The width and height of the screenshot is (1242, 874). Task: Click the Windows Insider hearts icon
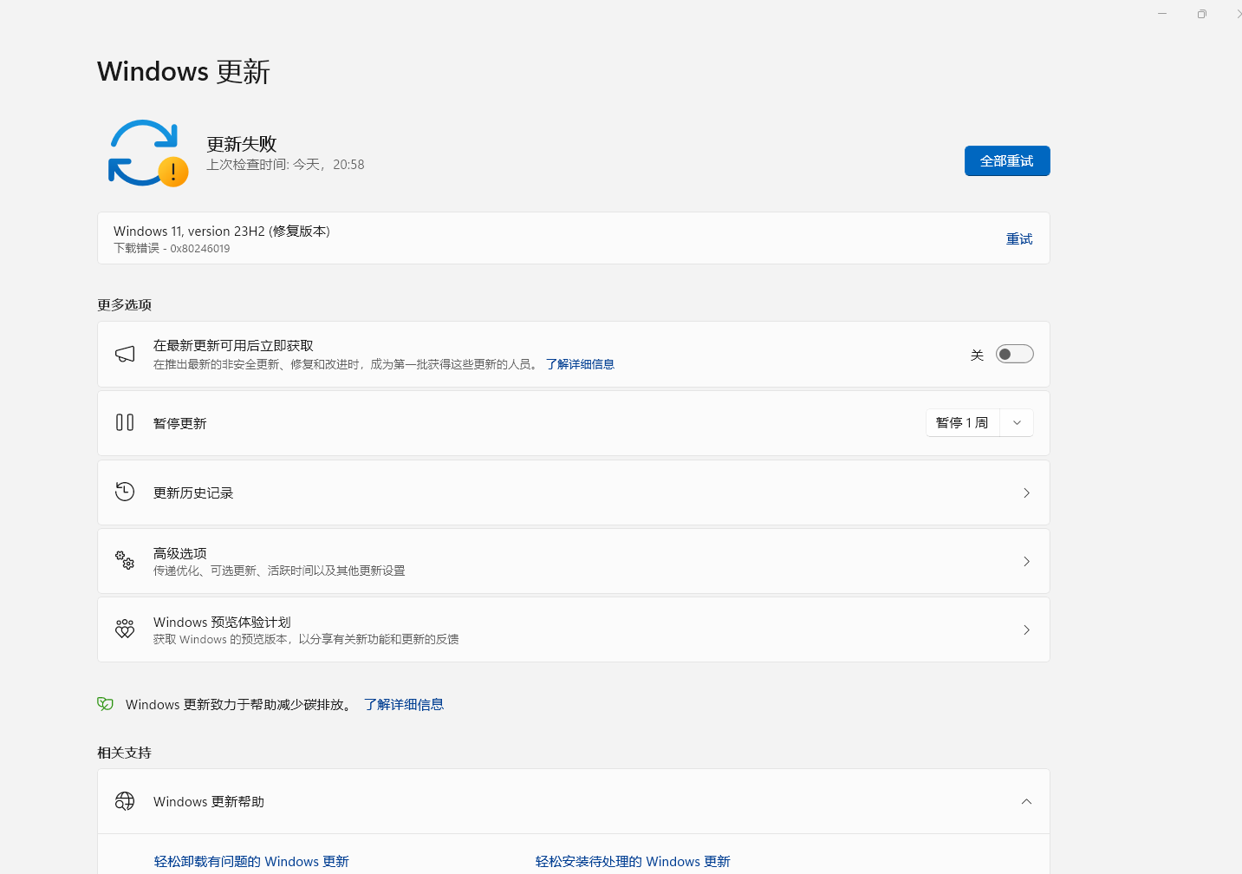click(x=125, y=629)
